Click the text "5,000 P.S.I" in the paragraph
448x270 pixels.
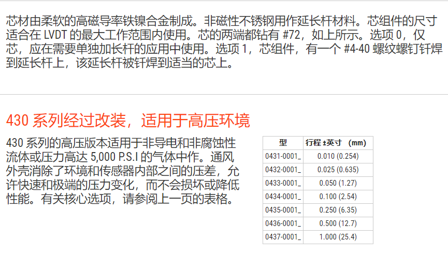(113, 156)
